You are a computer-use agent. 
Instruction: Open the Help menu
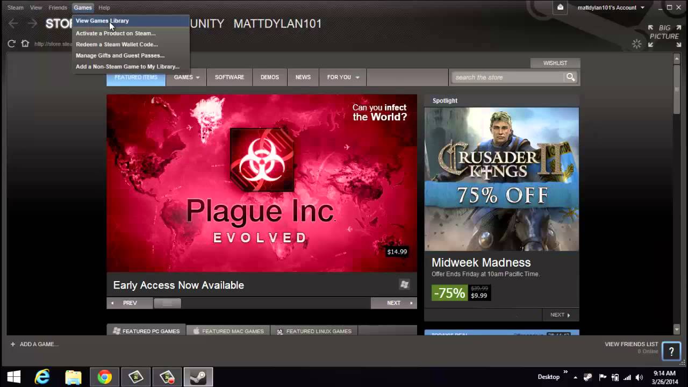coord(104,8)
